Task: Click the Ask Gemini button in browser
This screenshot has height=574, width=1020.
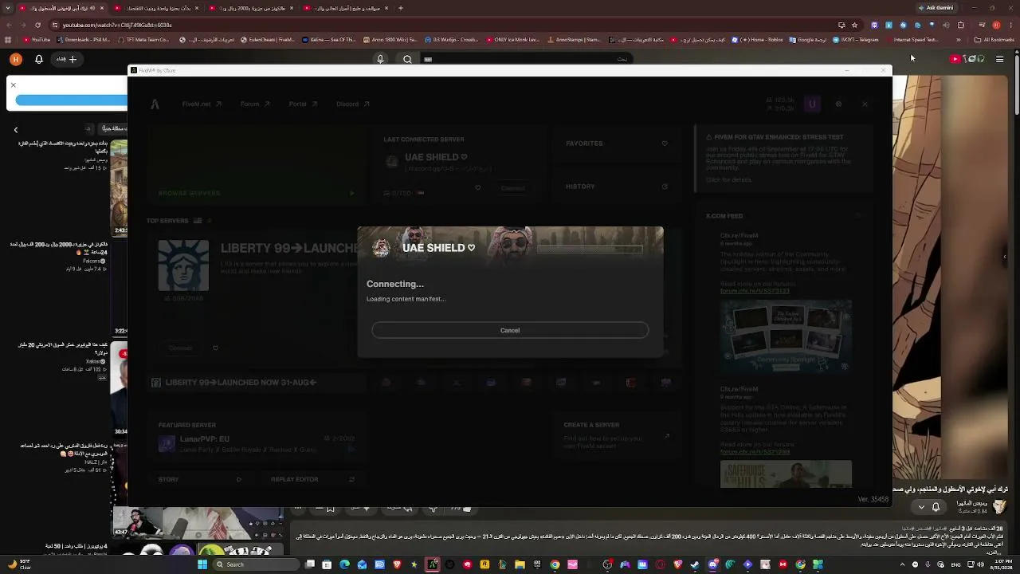Action: click(x=936, y=8)
